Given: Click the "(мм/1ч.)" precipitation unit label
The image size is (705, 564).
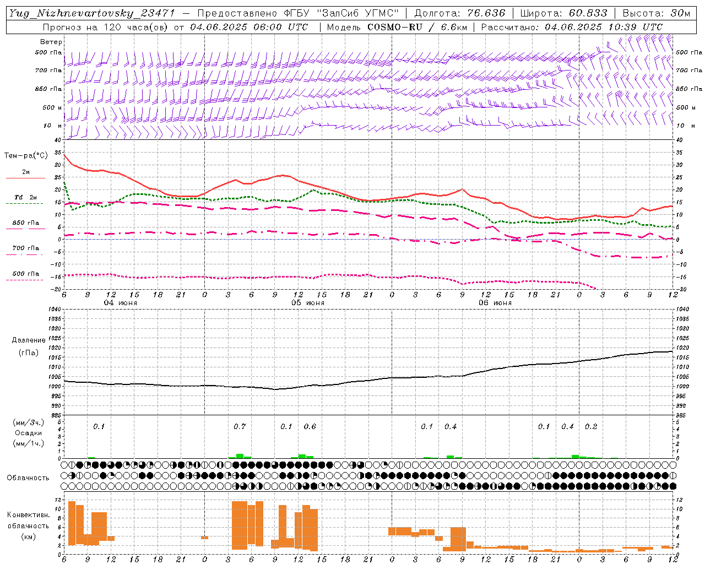Looking at the screenshot, I should (29, 443).
